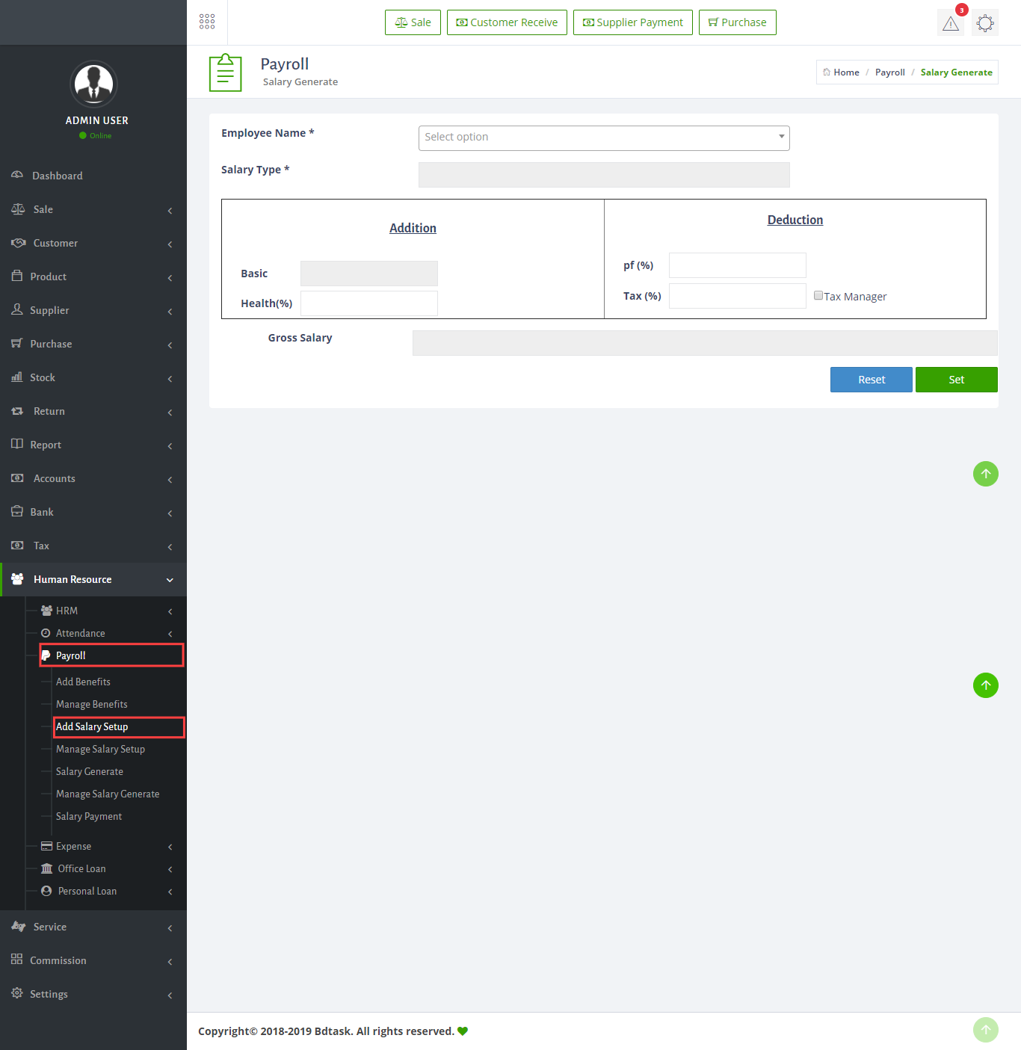Screen dimensions: 1021x1050
Task: Open the alert notifications warning icon
Action: tap(950, 23)
